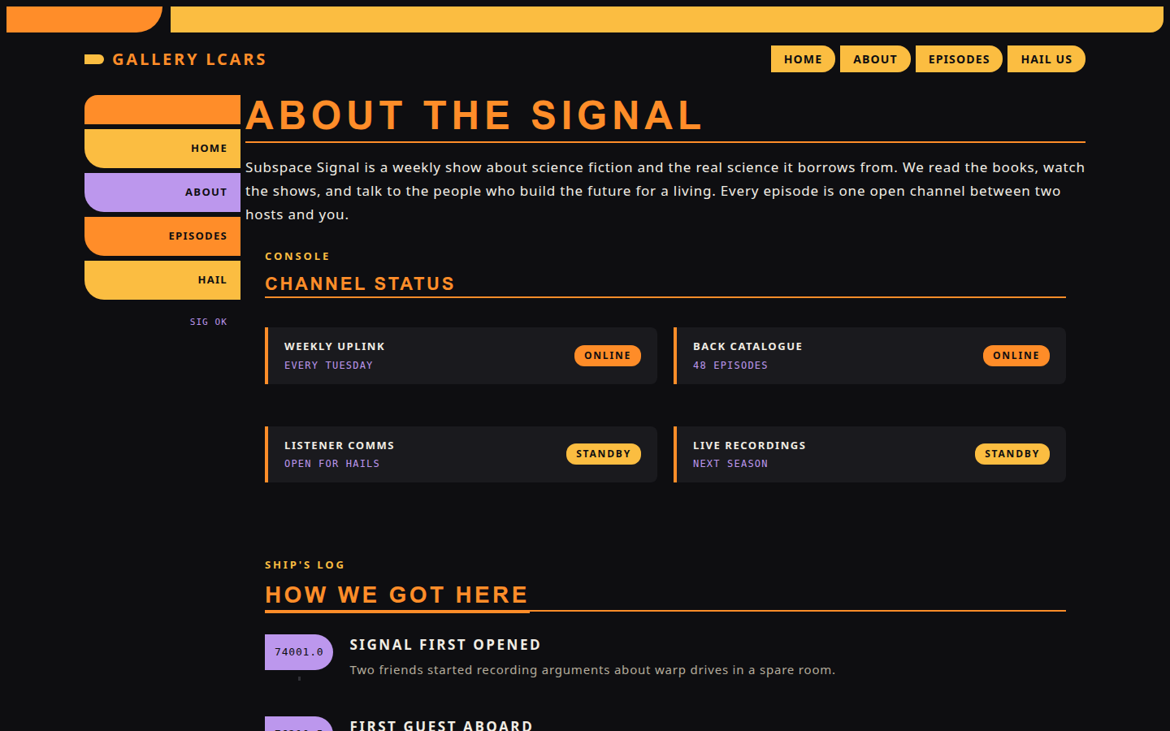Click the 74001.0 stardate marker
The height and width of the screenshot is (731, 1170).
[299, 652]
